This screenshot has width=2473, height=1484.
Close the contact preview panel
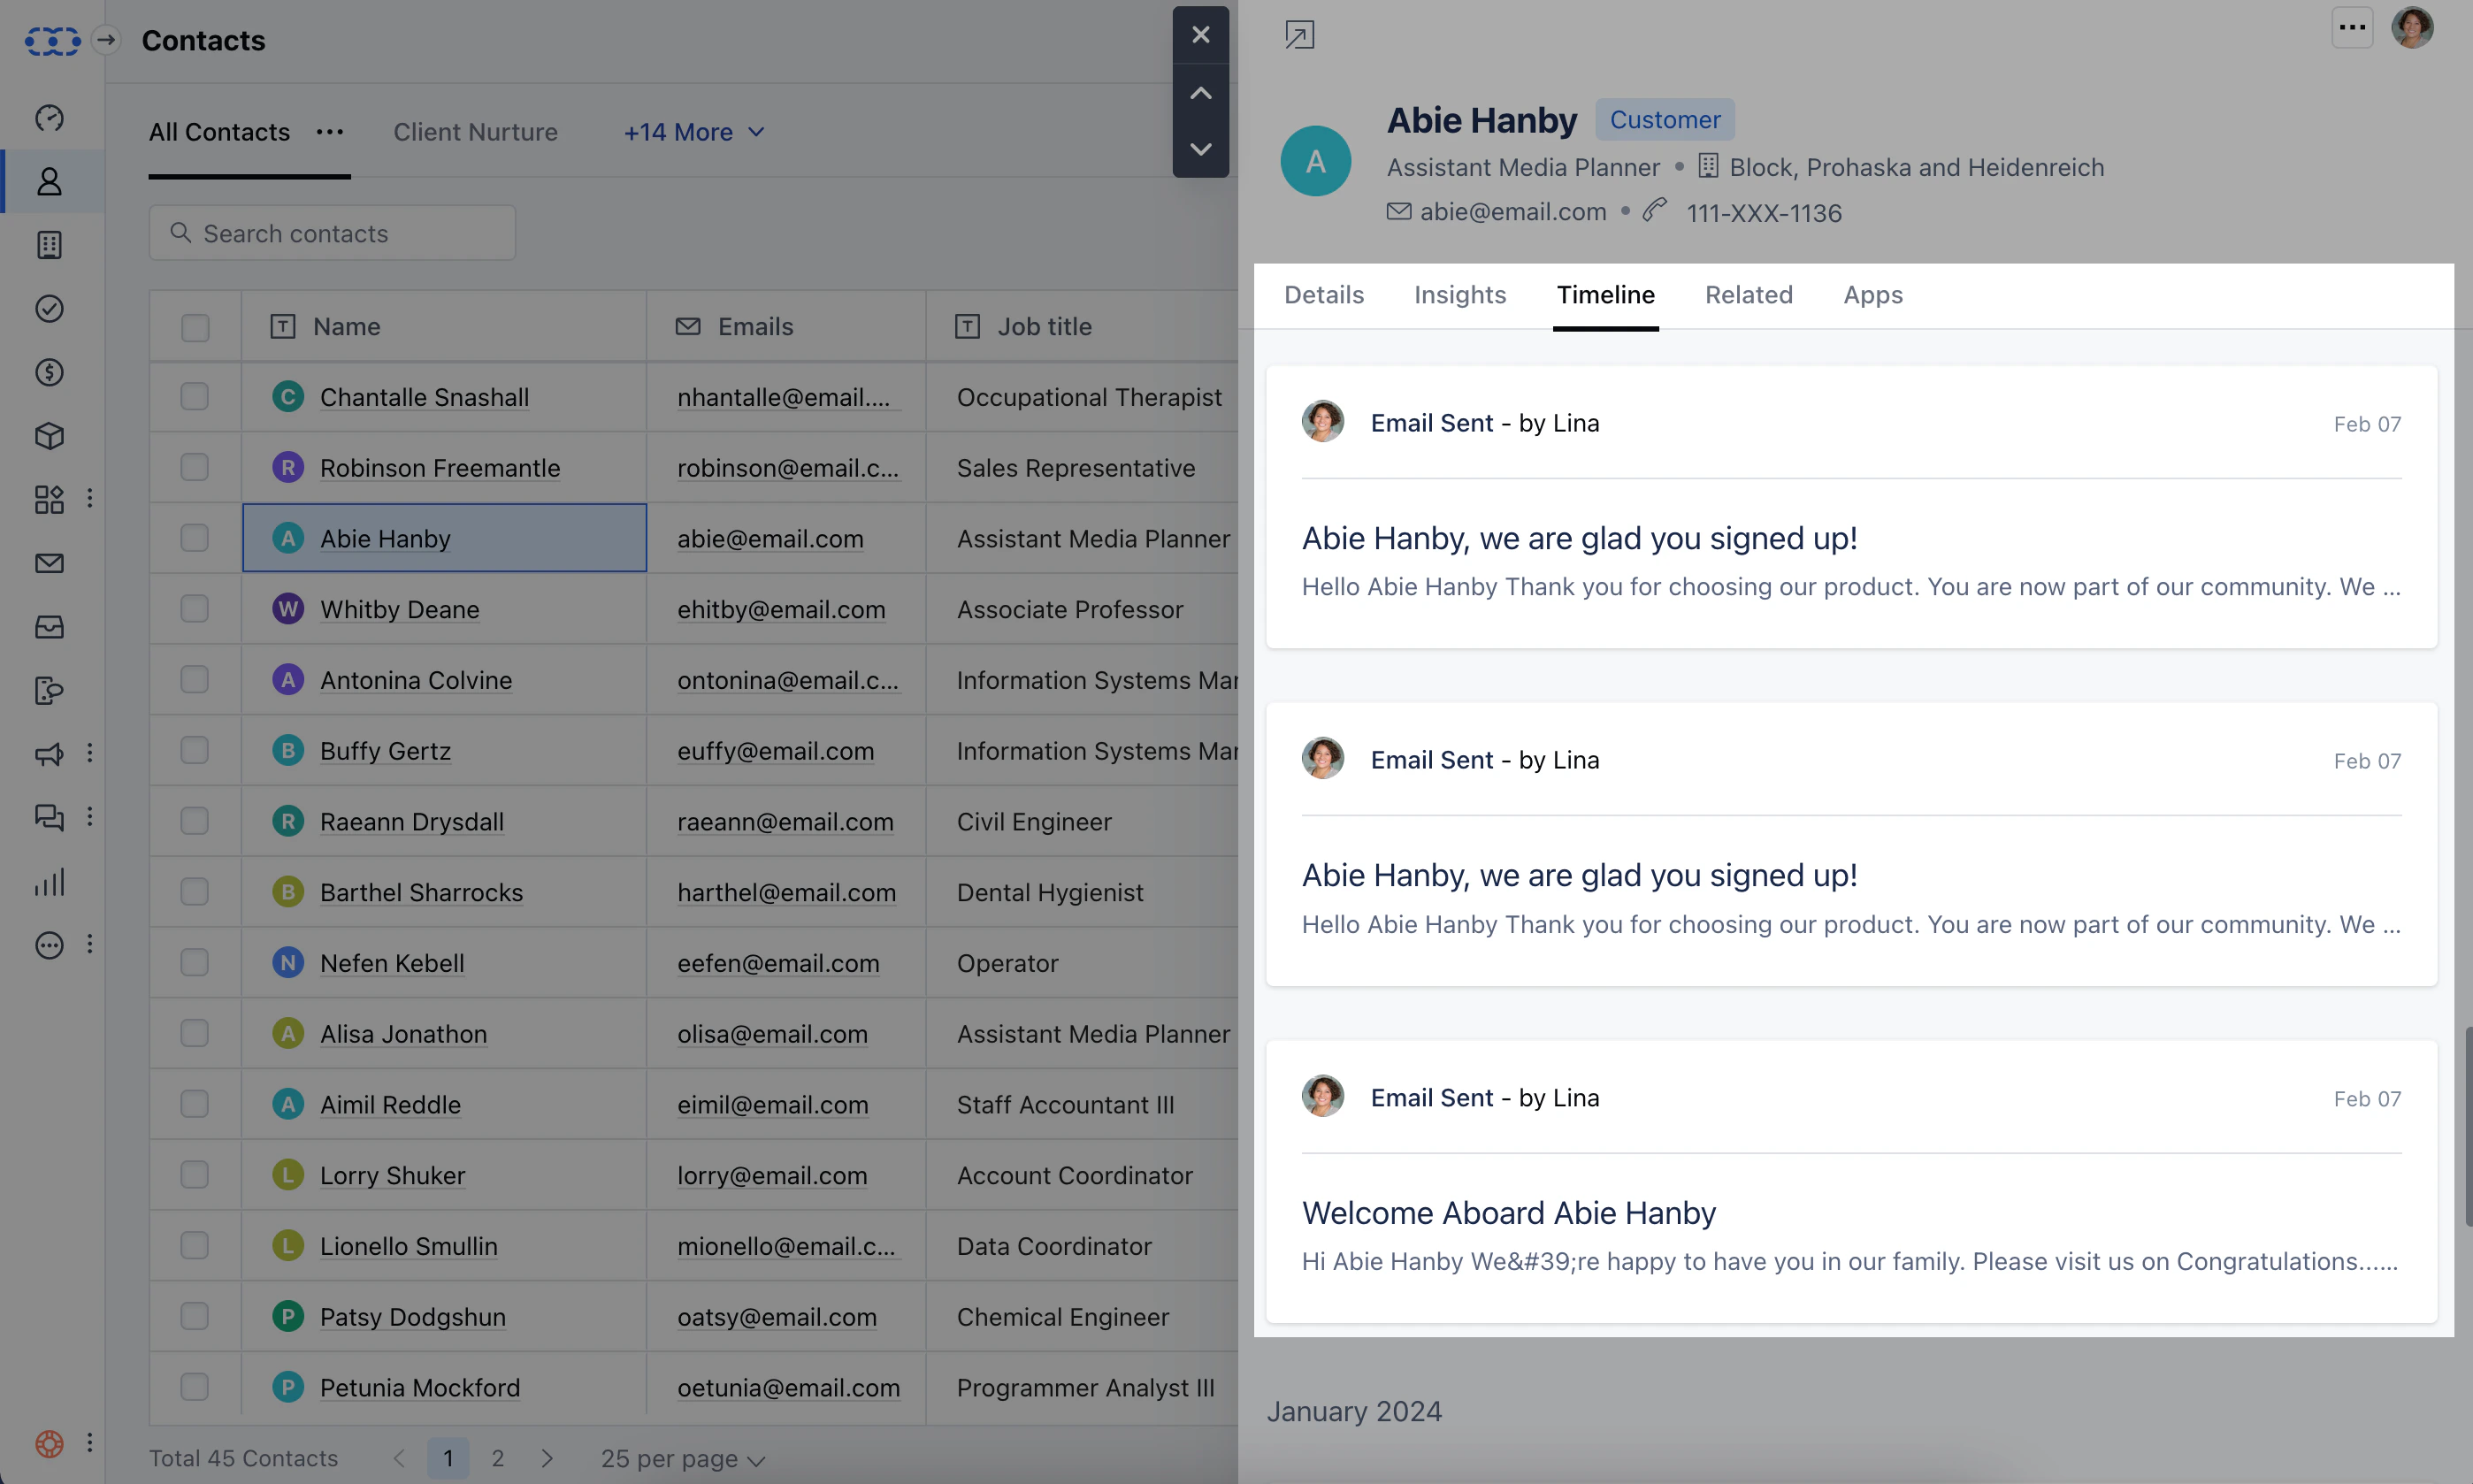click(1200, 35)
